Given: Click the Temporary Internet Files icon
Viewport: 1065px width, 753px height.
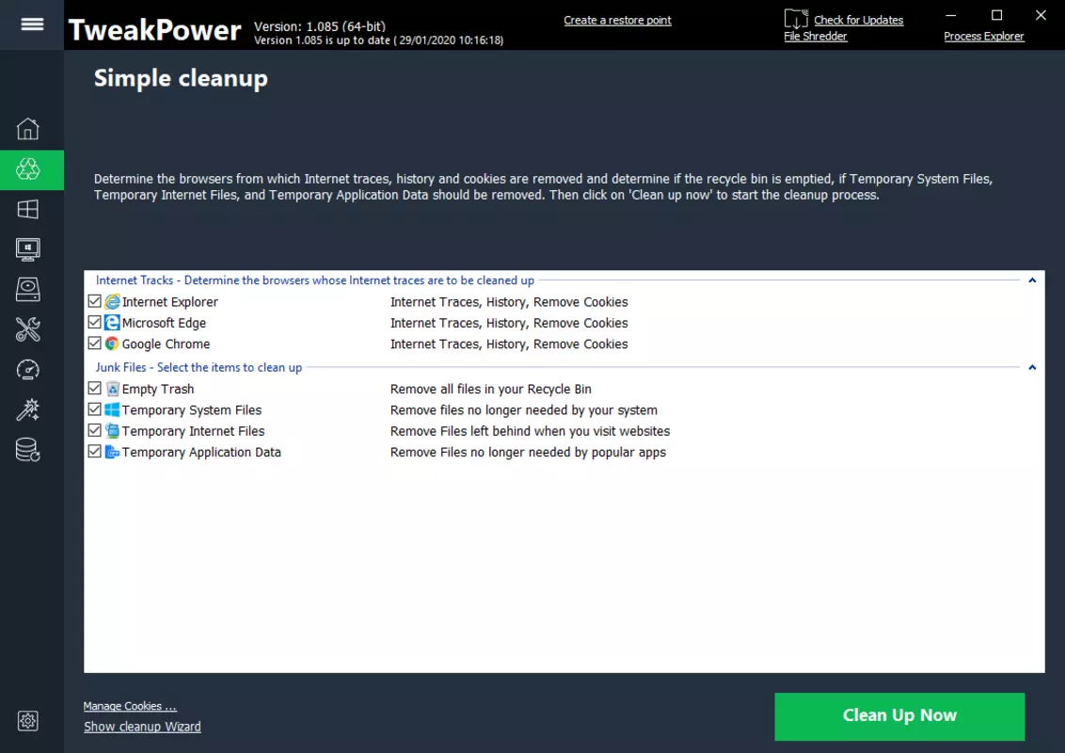Looking at the screenshot, I should tap(112, 431).
